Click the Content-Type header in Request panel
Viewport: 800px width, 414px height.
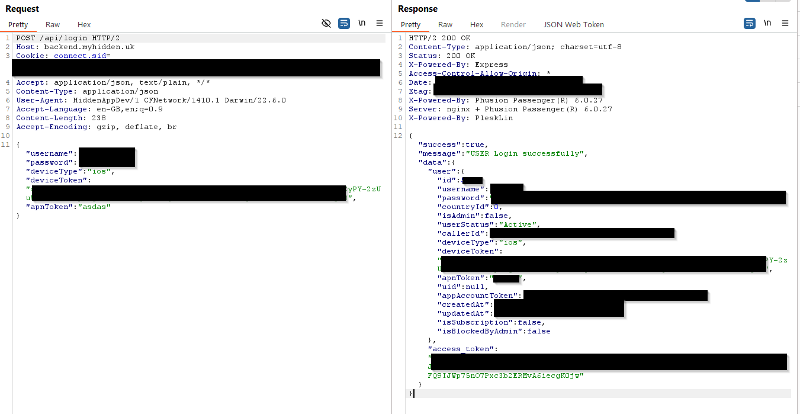point(87,91)
